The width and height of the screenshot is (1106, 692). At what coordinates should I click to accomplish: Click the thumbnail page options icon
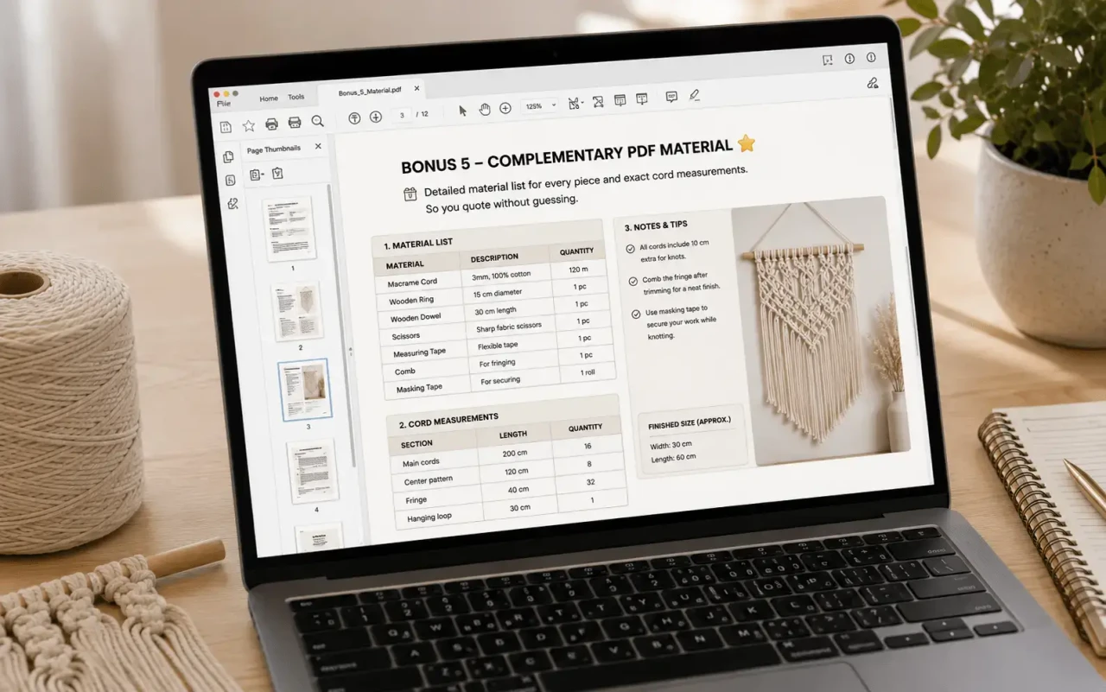click(x=257, y=175)
